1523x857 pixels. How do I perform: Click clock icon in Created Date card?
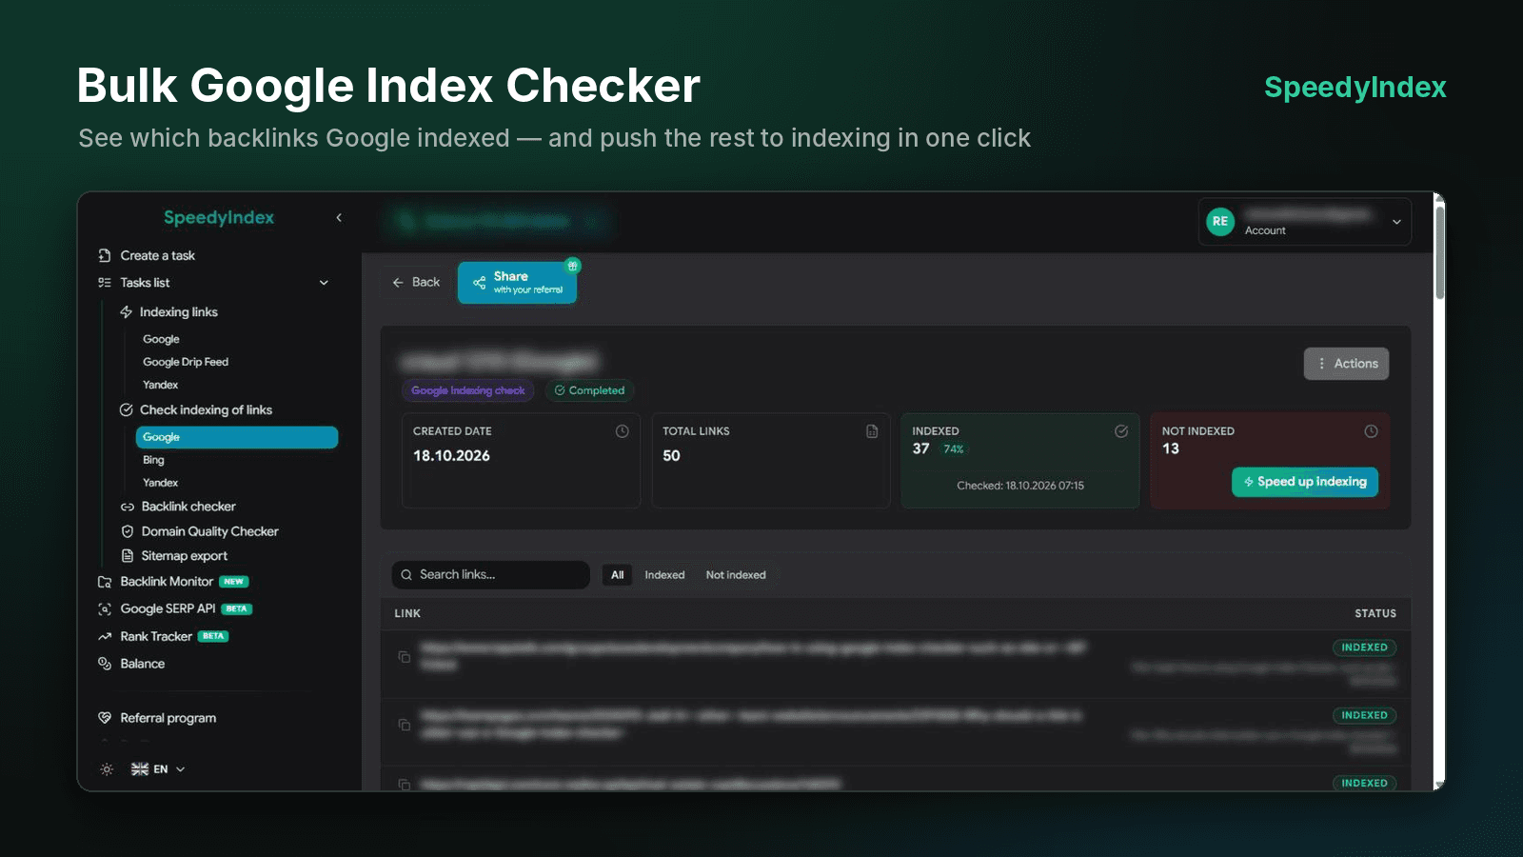[x=623, y=431]
